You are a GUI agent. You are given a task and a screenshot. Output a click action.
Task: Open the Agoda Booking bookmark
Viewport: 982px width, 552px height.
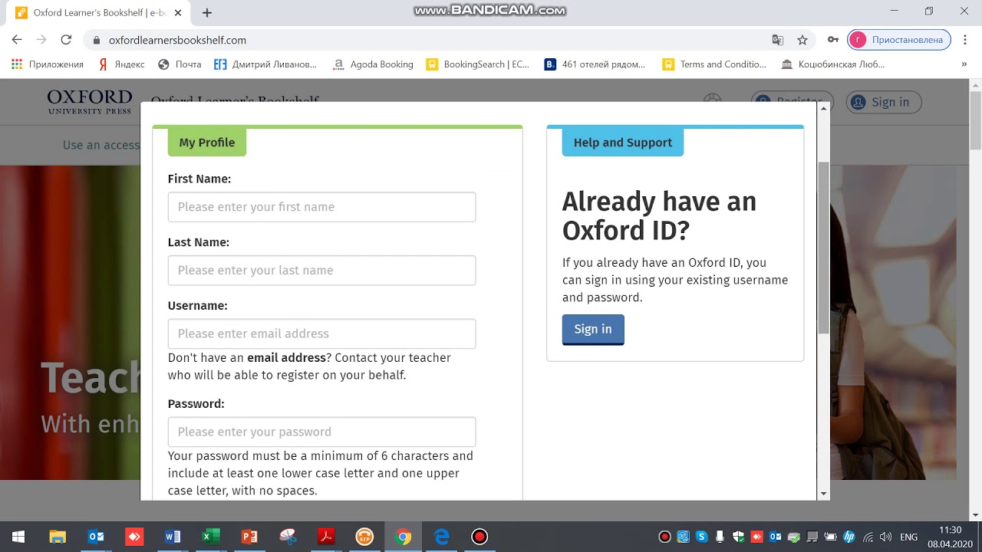pos(373,64)
